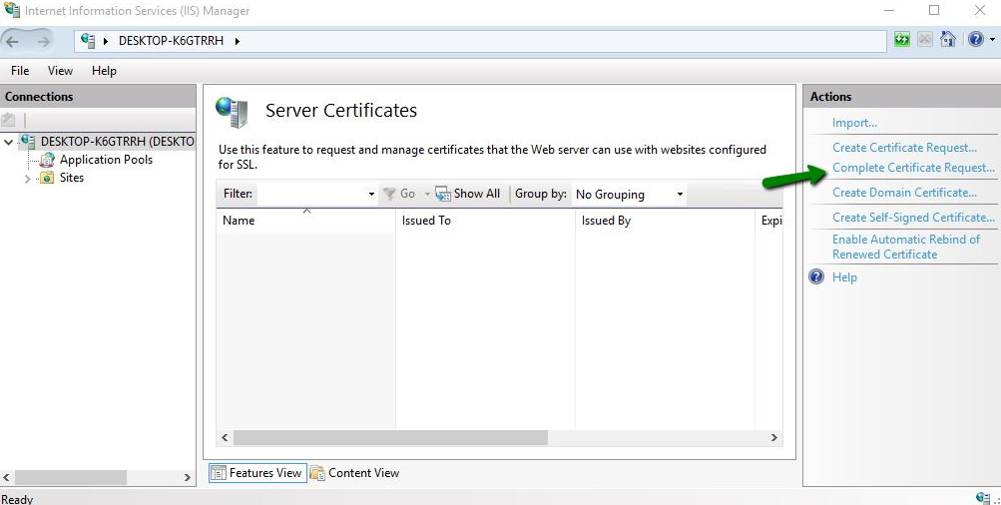The height and width of the screenshot is (505, 1001).
Task: Click Complete Certificate Request link
Action: pyautogui.click(x=913, y=168)
